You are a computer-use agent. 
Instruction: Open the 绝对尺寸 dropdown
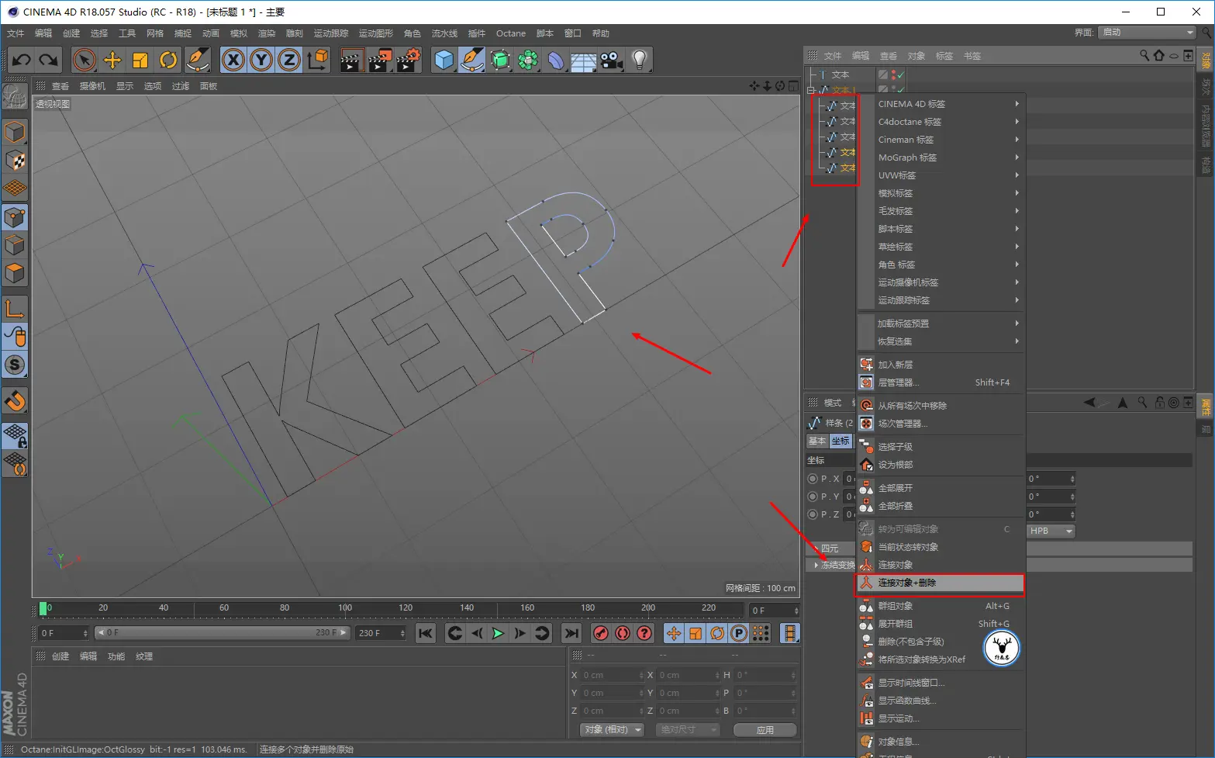point(688,730)
